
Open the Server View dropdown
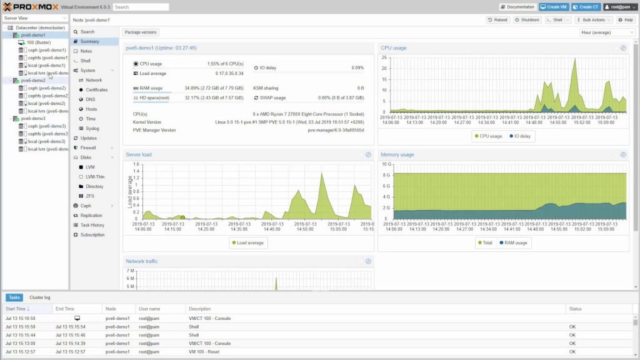click(x=34, y=19)
